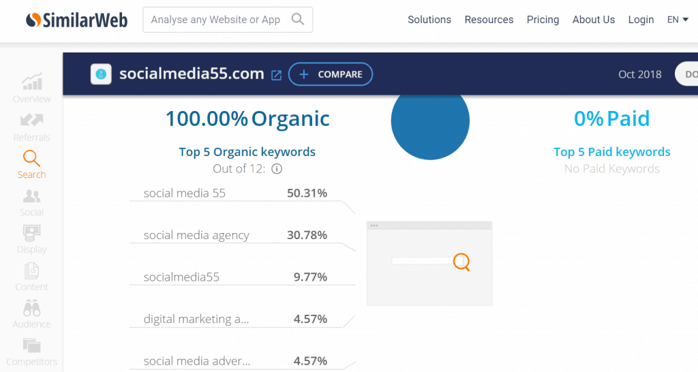The height and width of the screenshot is (372, 698).
Task: Open socialmedia55.com external link icon
Action: (277, 75)
